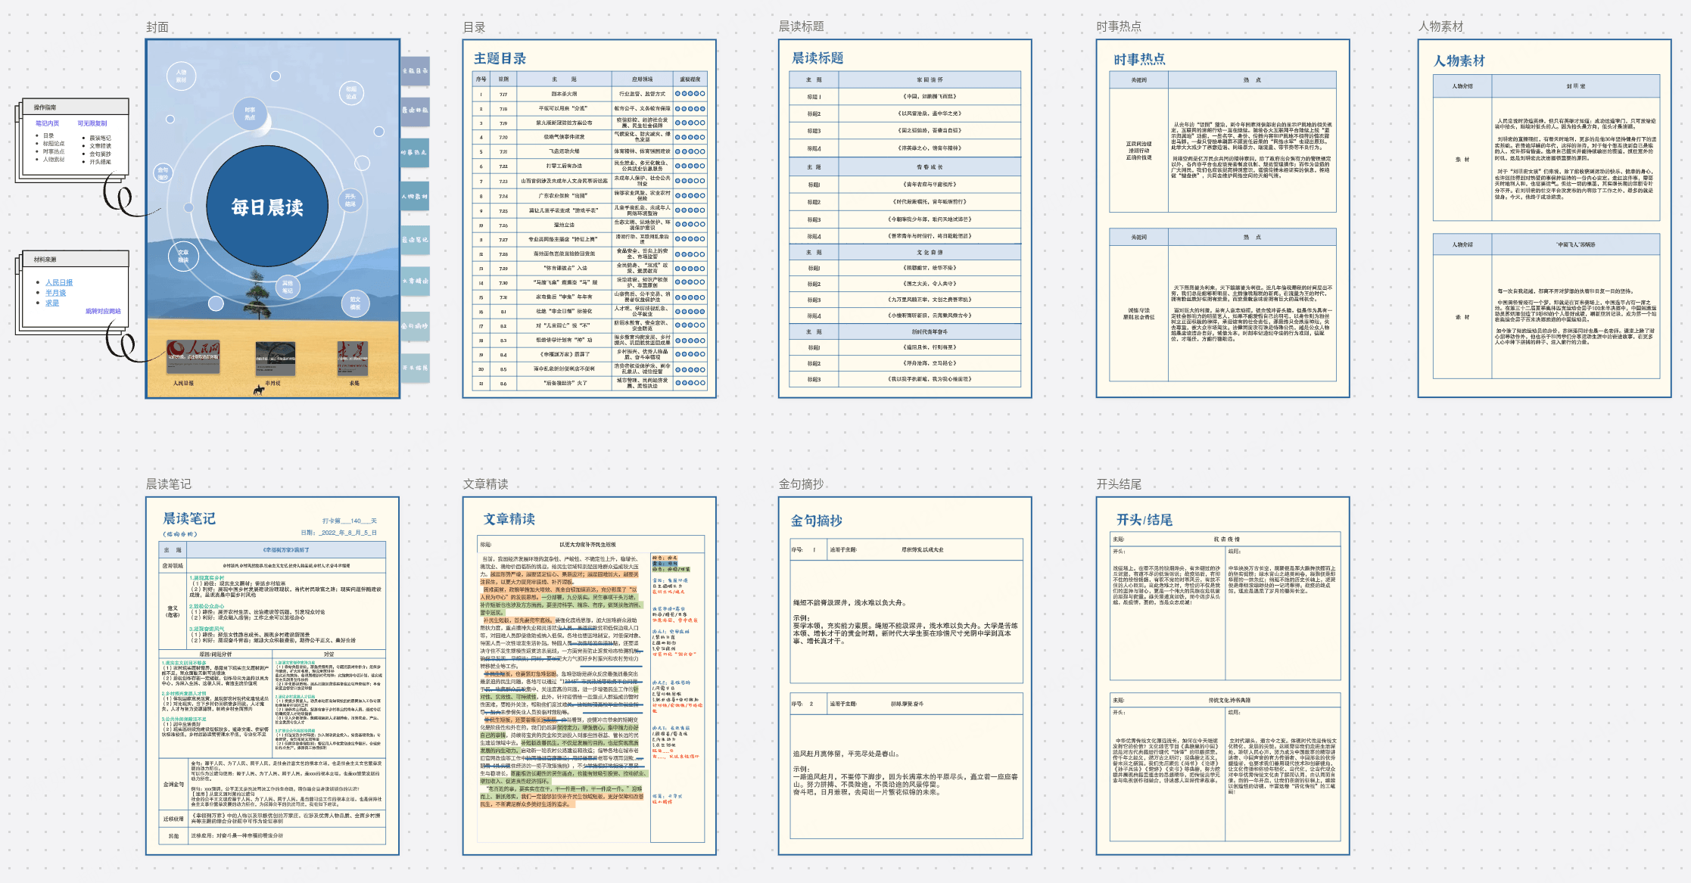
Task: Click the 跳转对应网站 text in the 材料来源 note
Action: [x=103, y=311]
